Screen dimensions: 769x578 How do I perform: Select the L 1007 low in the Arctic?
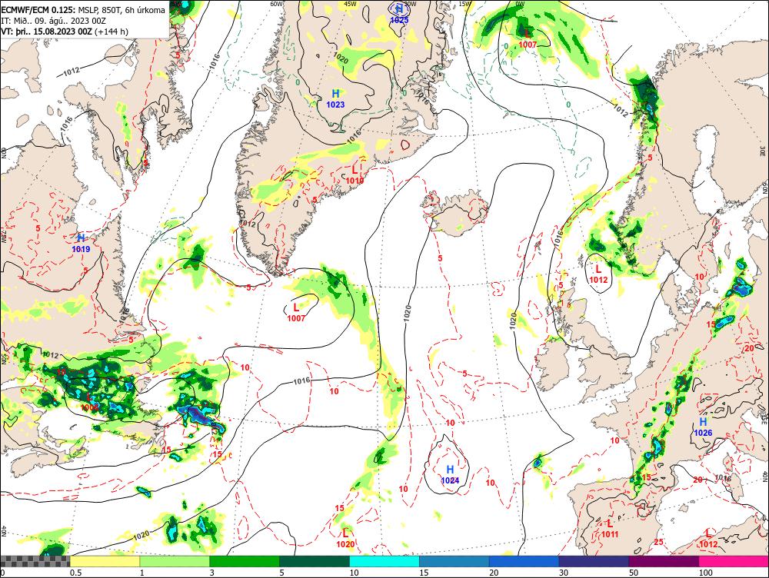(x=528, y=38)
